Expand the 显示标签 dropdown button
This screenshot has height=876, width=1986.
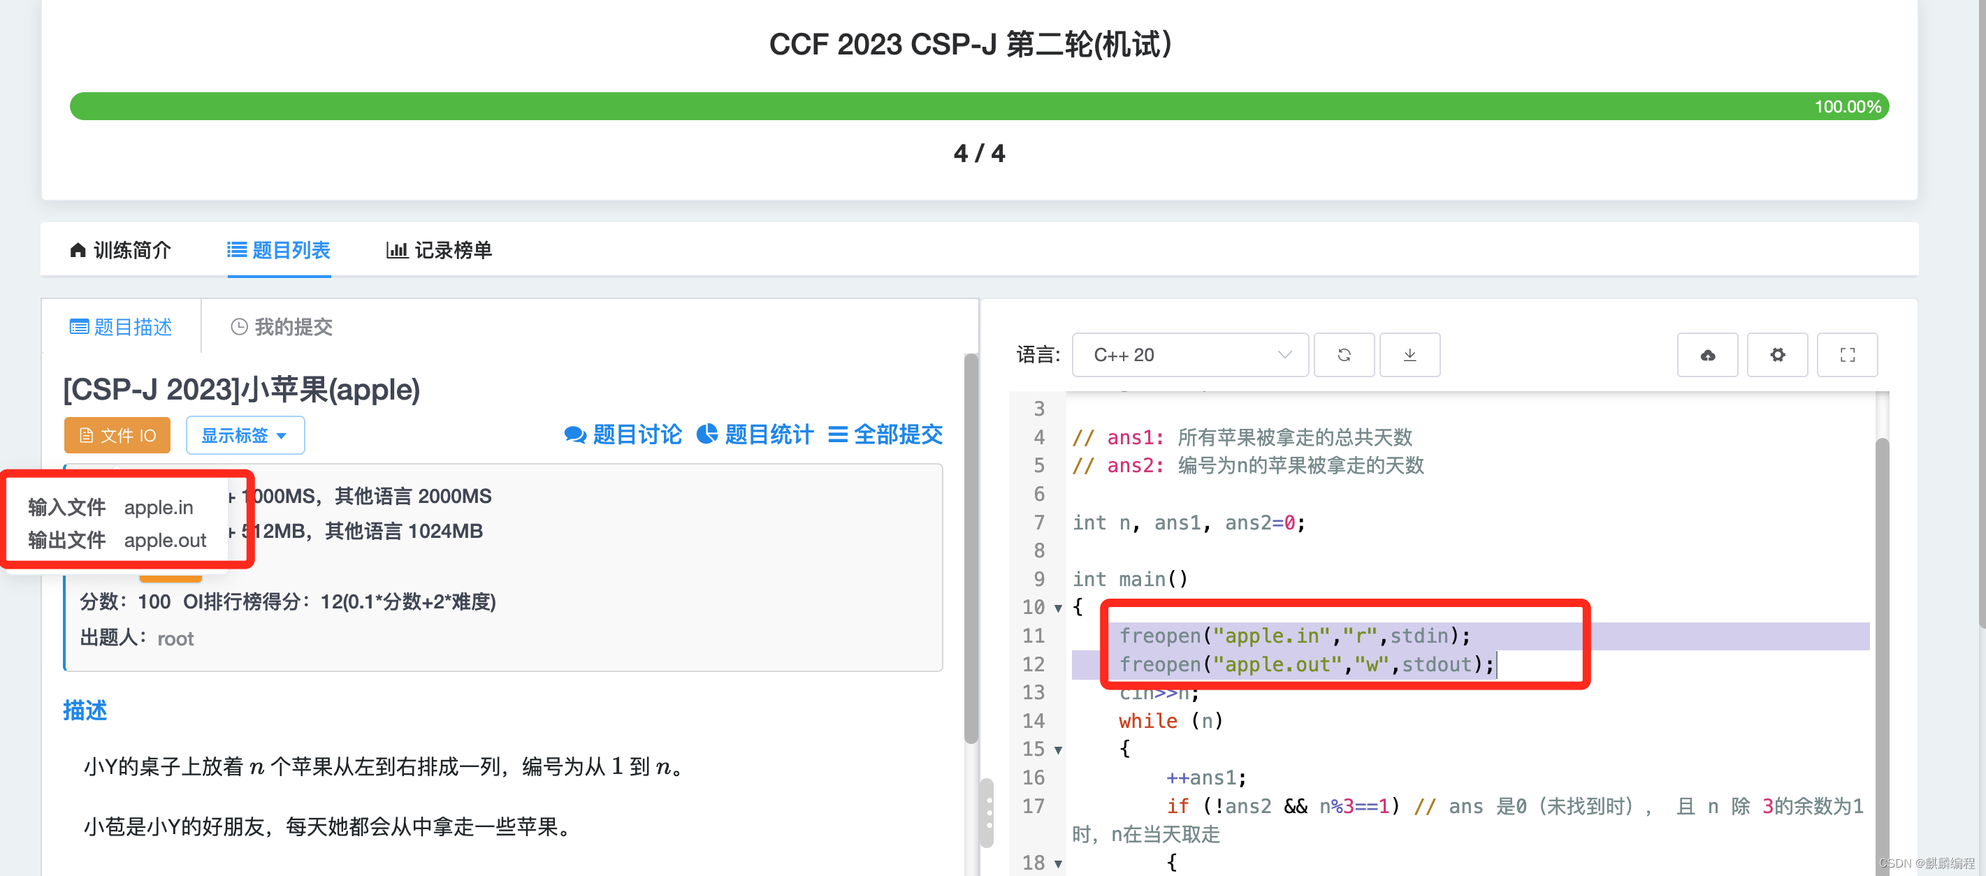pyautogui.click(x=245, y=435)
